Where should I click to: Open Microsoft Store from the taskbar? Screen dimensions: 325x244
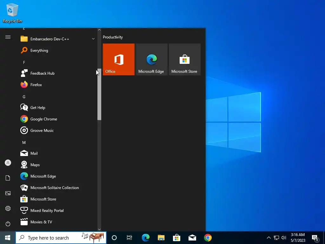pos(176,238)
